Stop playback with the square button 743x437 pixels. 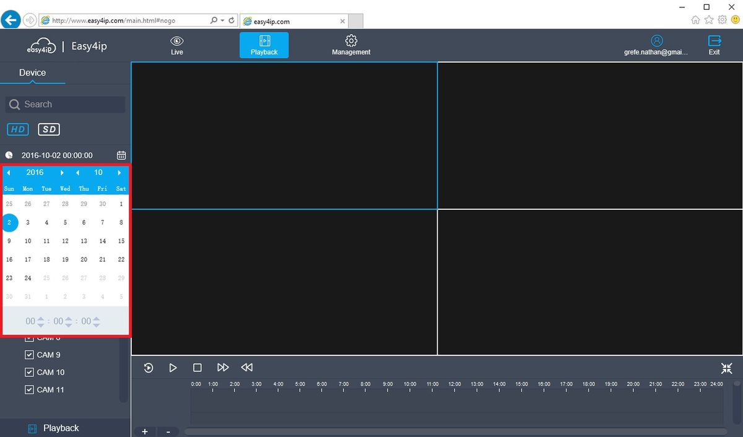197,368
